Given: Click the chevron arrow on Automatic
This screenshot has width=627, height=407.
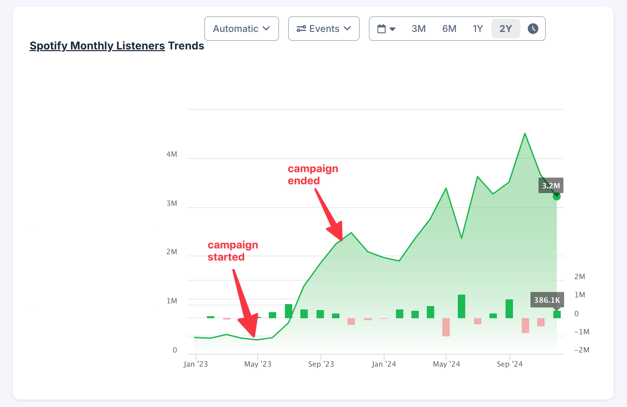Looking at the screenshot, I should click(x=266, y=29).
